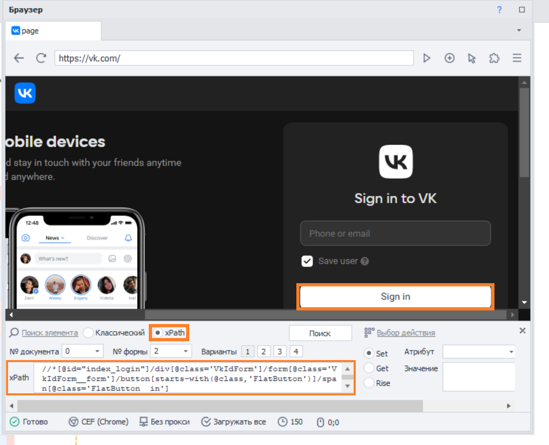Click the green Готово status icon
Viewport: 549px width, 445px height.
coord(14,422)
